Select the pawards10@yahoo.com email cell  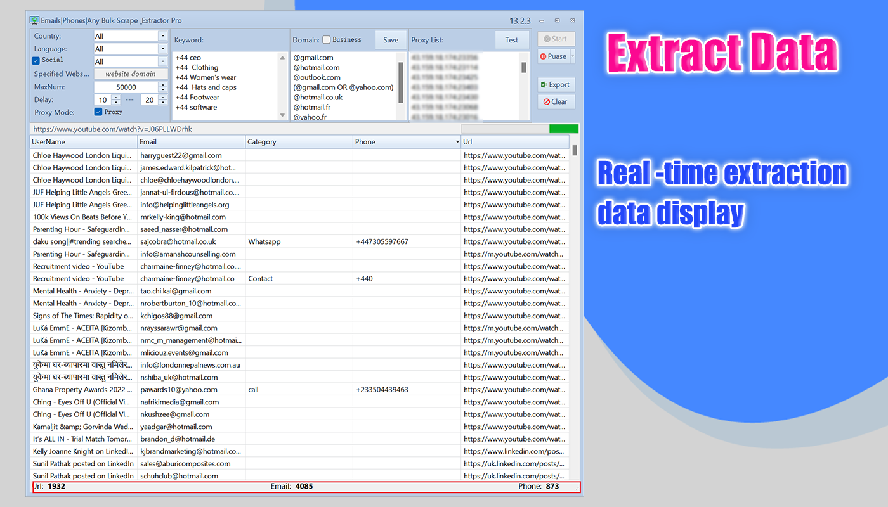(192, 390)
